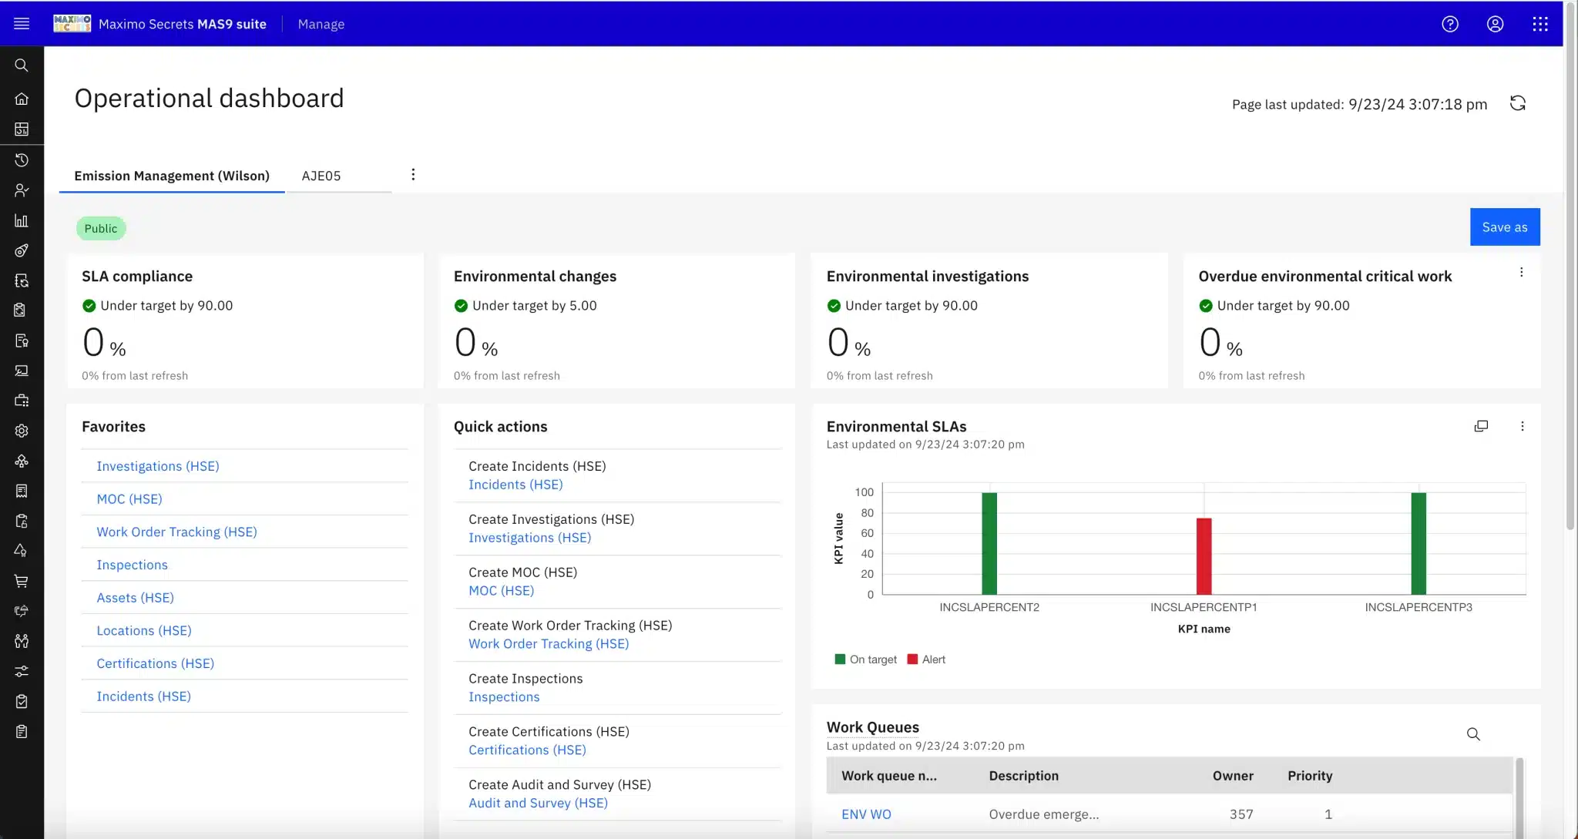Open the help question mark icon
1578x839 pixels.
click(x=1450, y=24)
